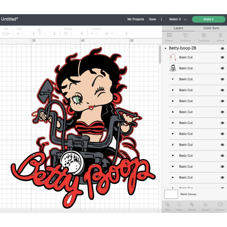Select the Flatten tool
227x227 pixels.
tap(205, 207)
